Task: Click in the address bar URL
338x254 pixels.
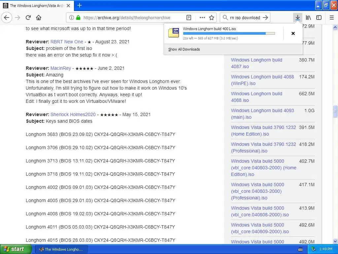Action: tap(127, 18)
